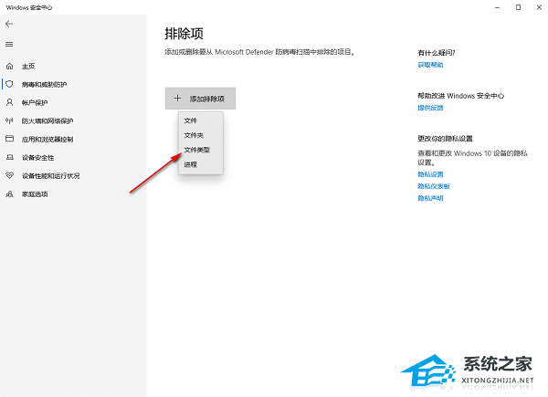
Task: Close the Windows Security window
Action: 539,7
